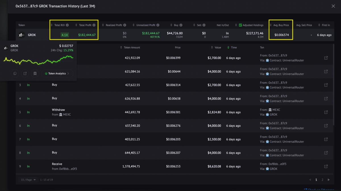Click the $182,444.67 total profit value

[x=87, y=35]
